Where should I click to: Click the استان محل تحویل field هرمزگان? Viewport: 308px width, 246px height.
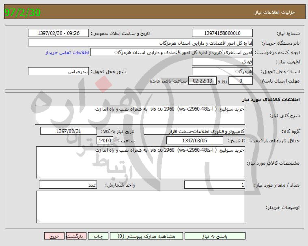[x=222, y=71]
